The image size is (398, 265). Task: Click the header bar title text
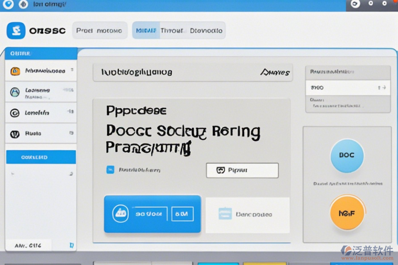click(x=137, y=72)
